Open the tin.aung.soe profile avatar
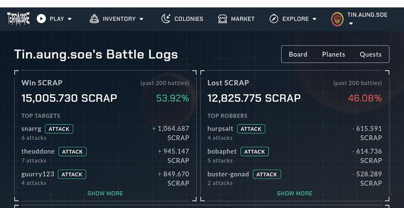 (x=337, y=19)
